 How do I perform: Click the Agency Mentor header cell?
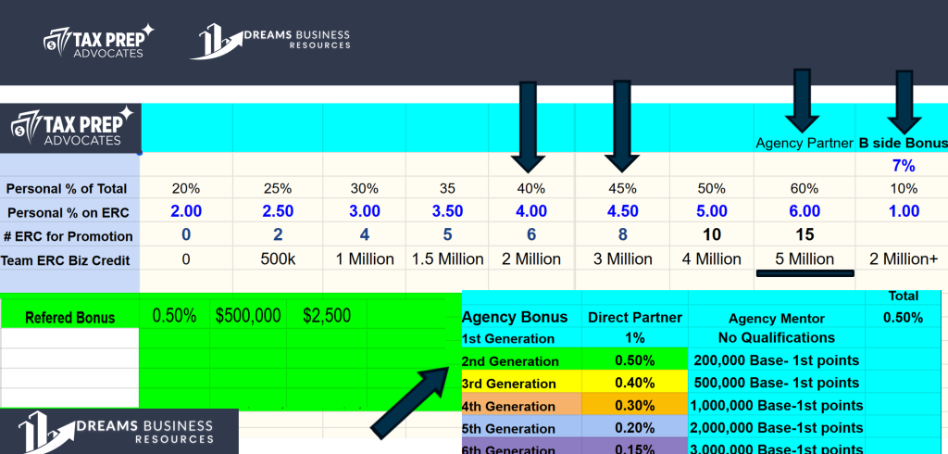point(776,317)
